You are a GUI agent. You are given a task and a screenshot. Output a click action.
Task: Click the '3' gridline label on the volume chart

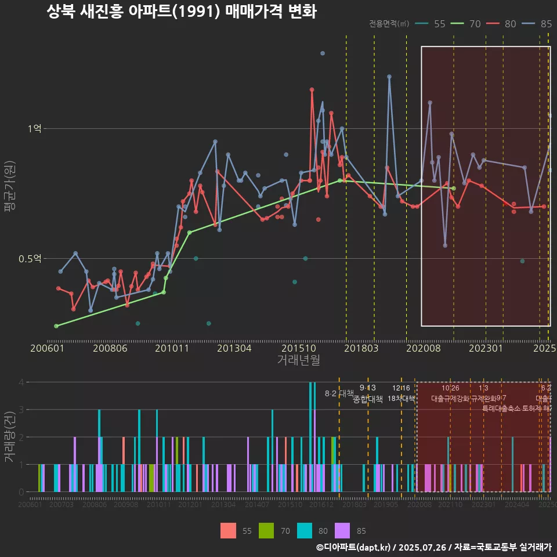coord(21,410)
